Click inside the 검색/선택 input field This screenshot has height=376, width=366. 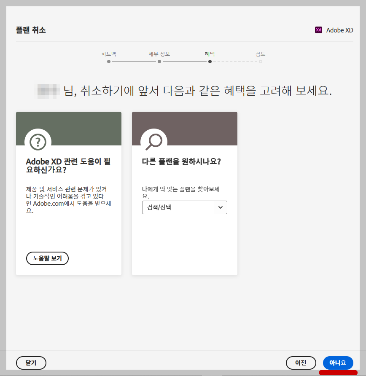click(177, 207)
